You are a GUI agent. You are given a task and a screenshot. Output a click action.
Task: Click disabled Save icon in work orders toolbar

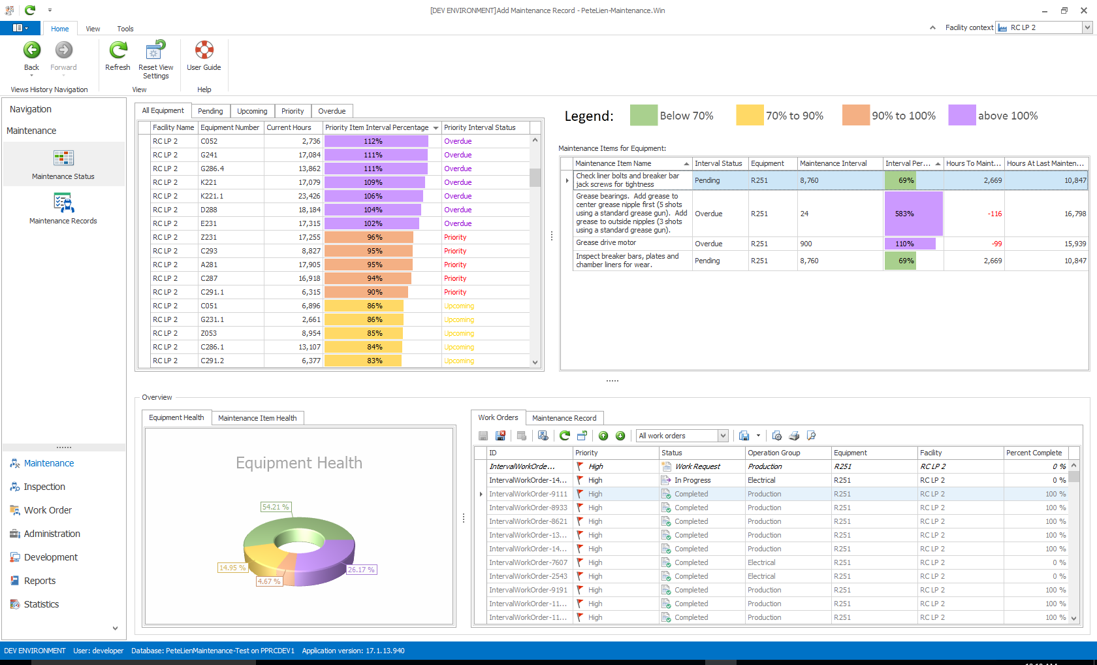tap(483, 436)
